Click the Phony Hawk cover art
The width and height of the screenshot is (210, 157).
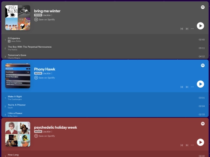coord(17,76)
